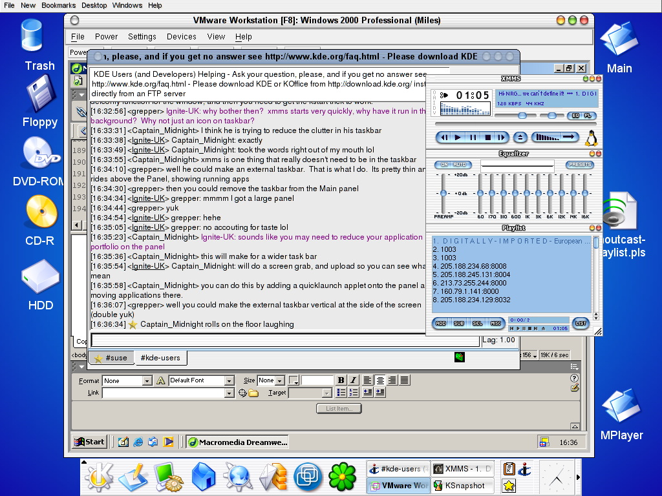The image size is (662, 496).
Task: Click the XMMS eject button
Action: (520, 138)
